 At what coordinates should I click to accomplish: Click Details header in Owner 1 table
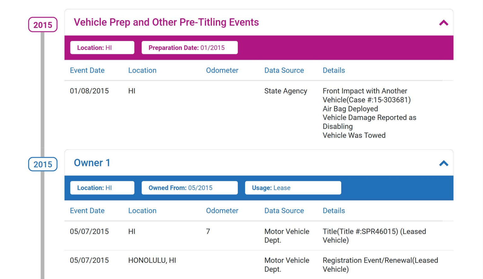(x=333, y=211)
